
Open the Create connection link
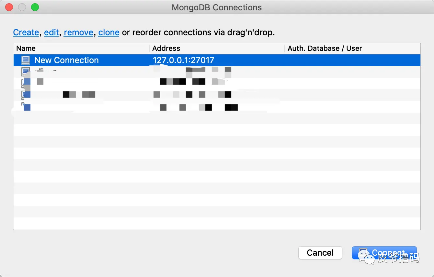26,32
